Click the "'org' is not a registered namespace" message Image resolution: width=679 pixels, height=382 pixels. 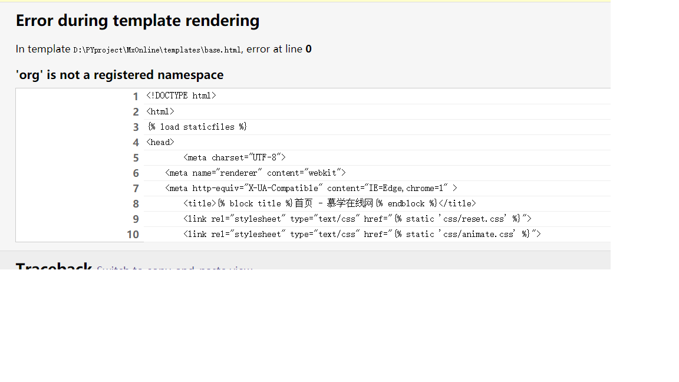[x=120, y=75]
